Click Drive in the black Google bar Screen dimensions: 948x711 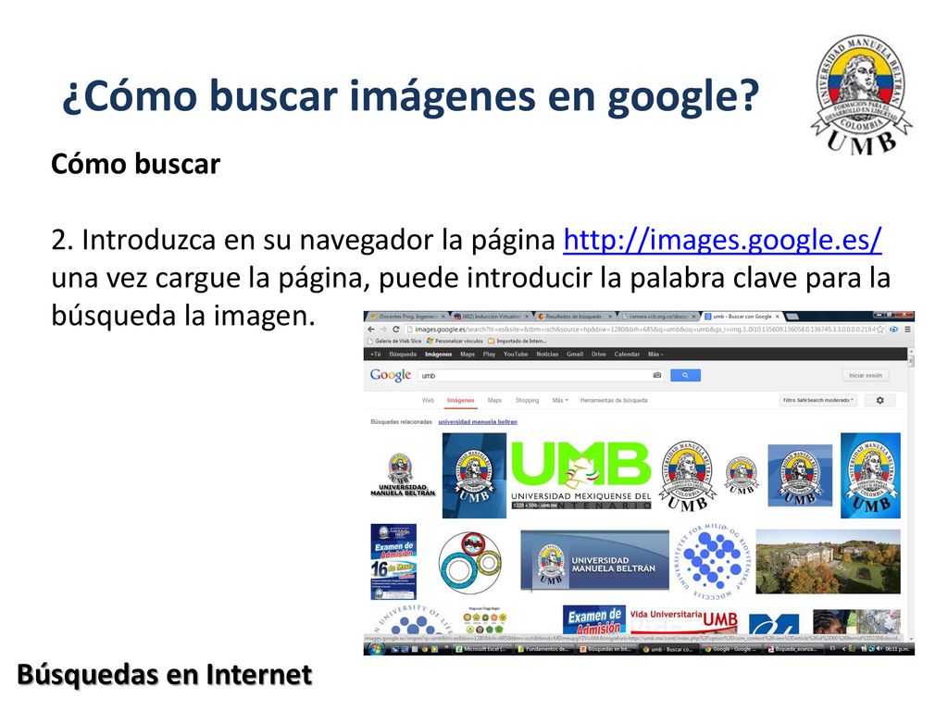(x=599, y=355)
